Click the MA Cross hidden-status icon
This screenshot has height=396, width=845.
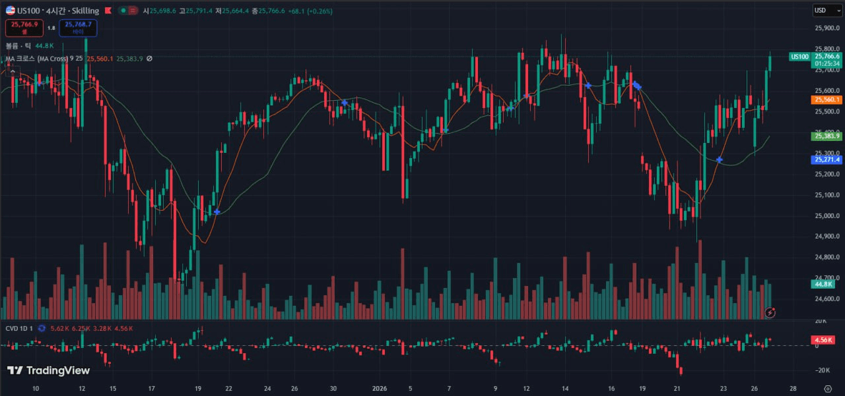pyautogui.click(x=149, y=59)
